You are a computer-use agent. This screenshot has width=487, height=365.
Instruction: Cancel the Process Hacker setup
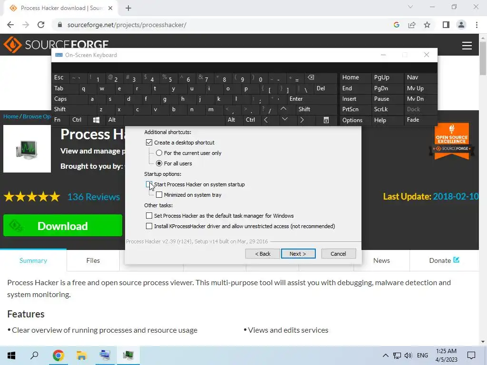338,254
